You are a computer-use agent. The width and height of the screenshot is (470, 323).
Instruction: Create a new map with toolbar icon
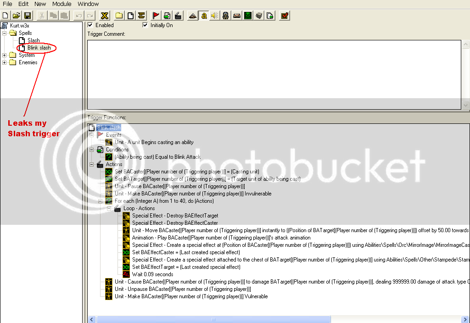click(x=6, y=16)
